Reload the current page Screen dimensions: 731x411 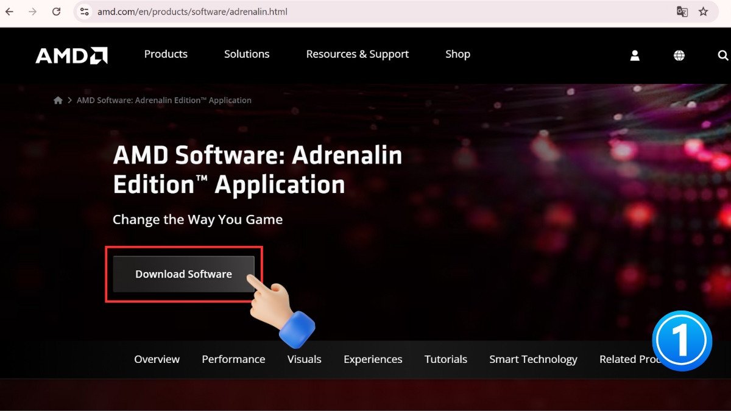point(55,11)
